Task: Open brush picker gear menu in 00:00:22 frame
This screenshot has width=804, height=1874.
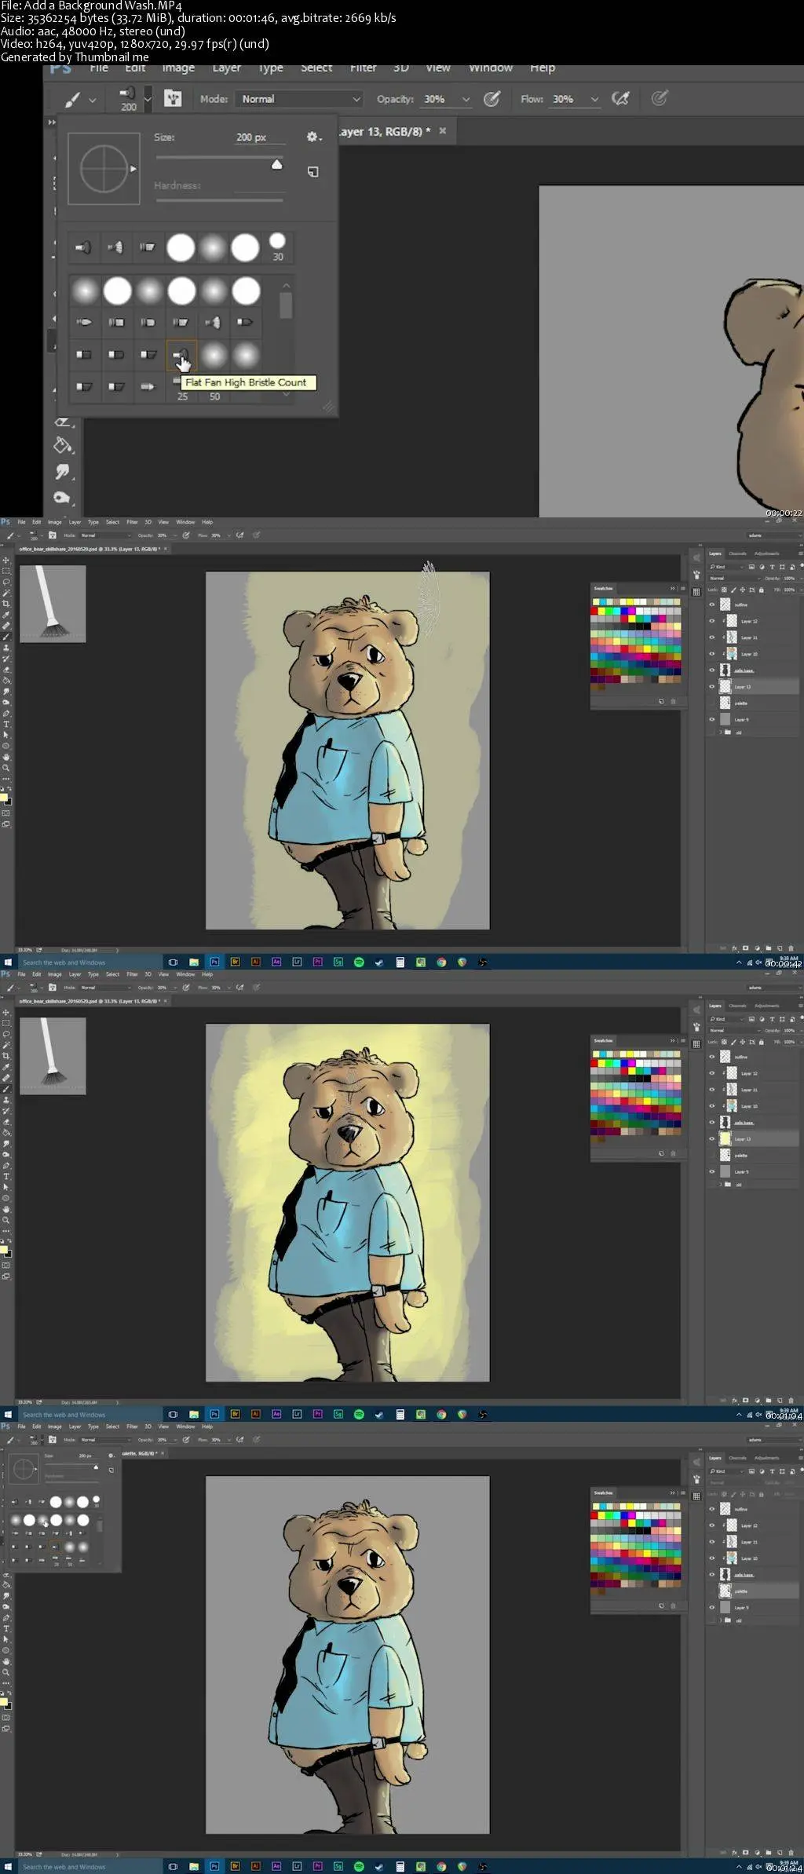Action: (x=314, y=137)
